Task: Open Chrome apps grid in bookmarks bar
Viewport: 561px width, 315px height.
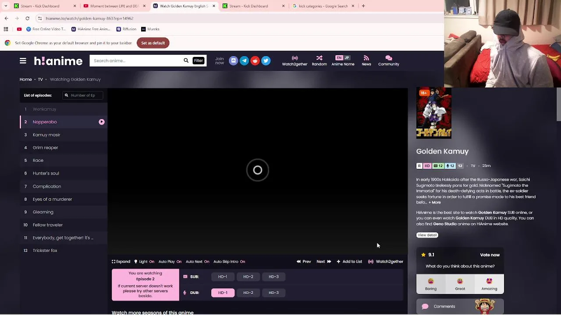Action: (x=6, y=29)
